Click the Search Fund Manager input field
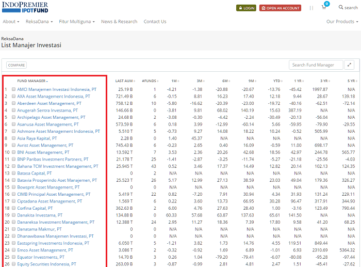The width and height of the screenshot is (361, 267). point(316,65)
